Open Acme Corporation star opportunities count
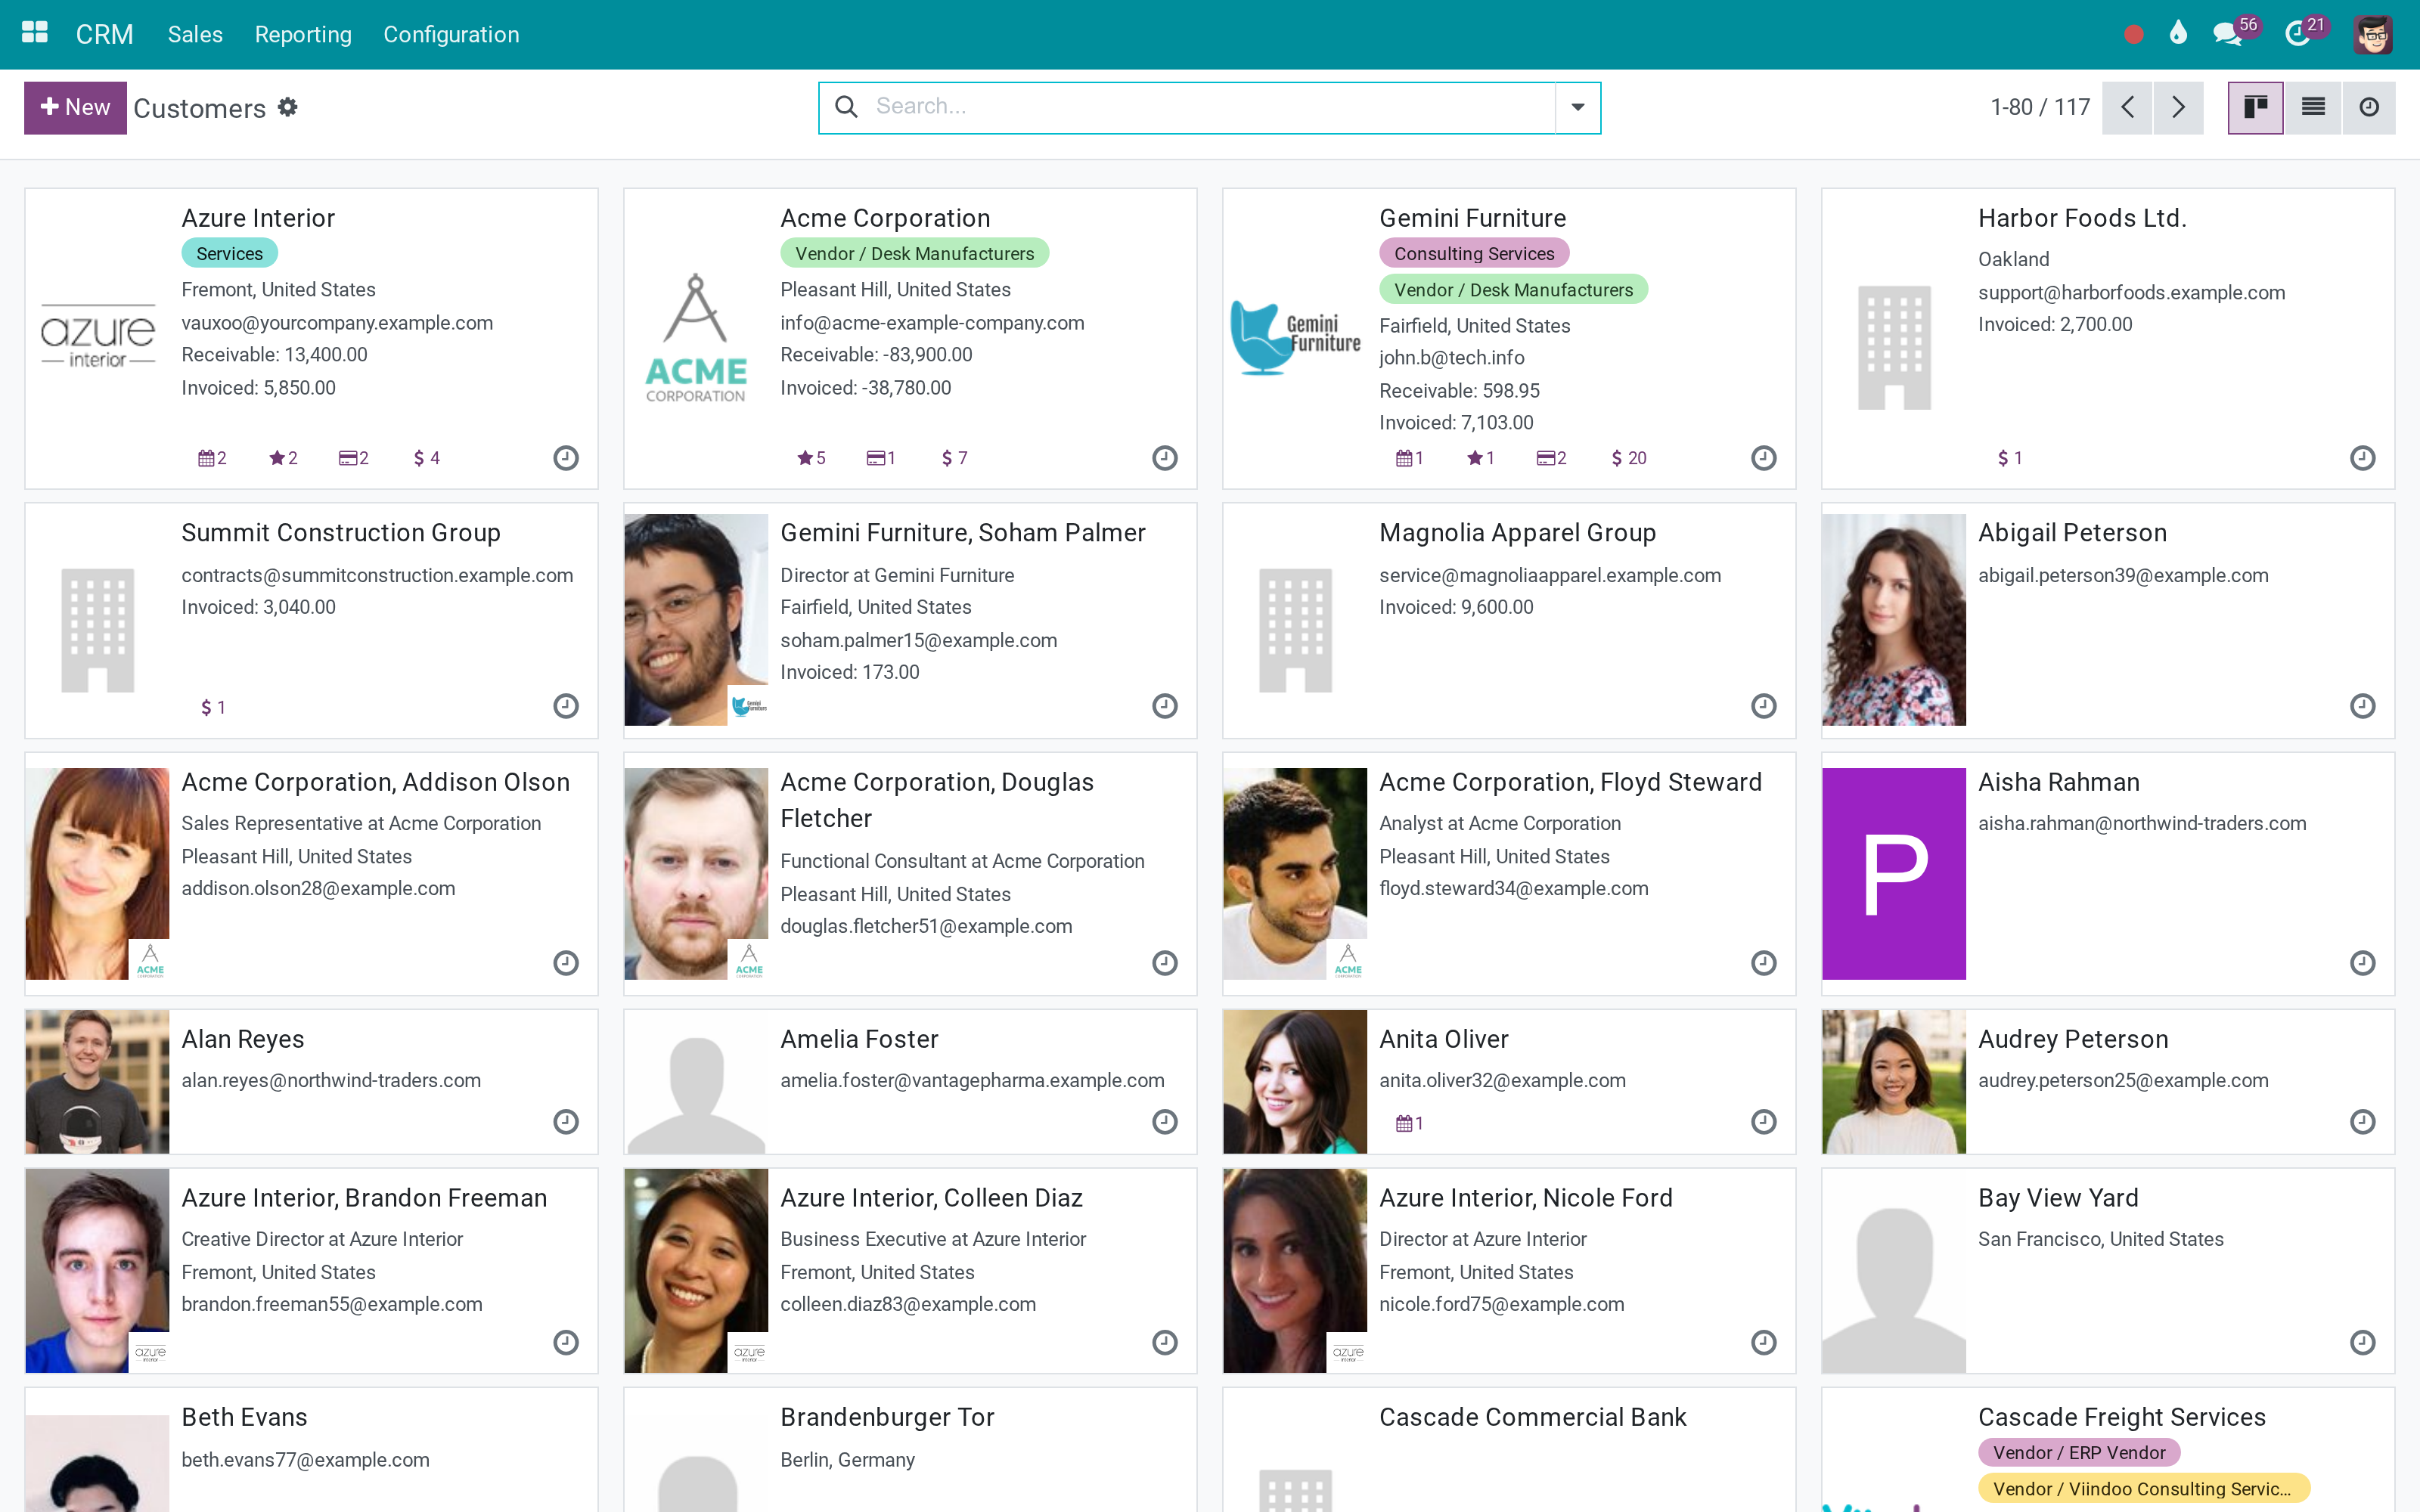Screen dimensions: 2420x1512 [811, 458]
